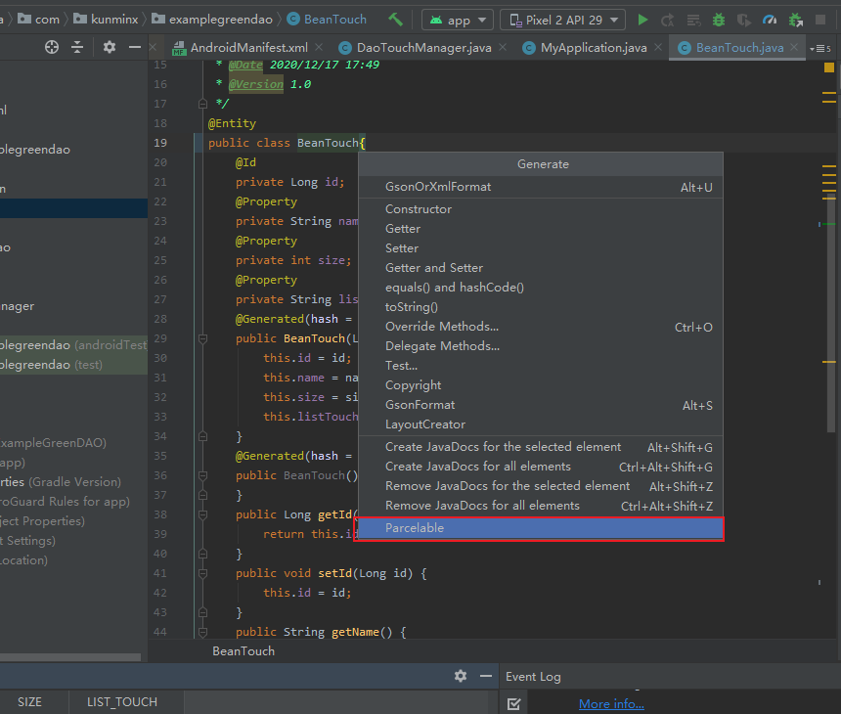Select equals() and hashCode() entry
The height and width of the screenshot is (714, 841).
pos(541,288)
